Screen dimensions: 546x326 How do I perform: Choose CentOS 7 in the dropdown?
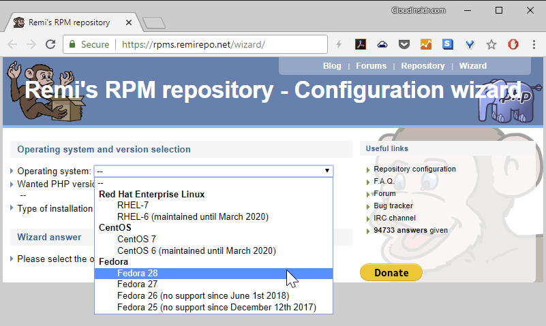pos(136,239)
